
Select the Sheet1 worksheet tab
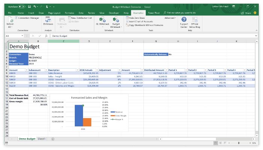pos(42,139)
